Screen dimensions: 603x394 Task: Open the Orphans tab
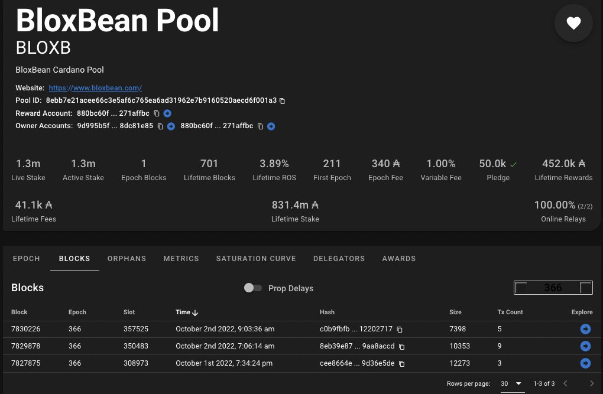tap(127, 259)
